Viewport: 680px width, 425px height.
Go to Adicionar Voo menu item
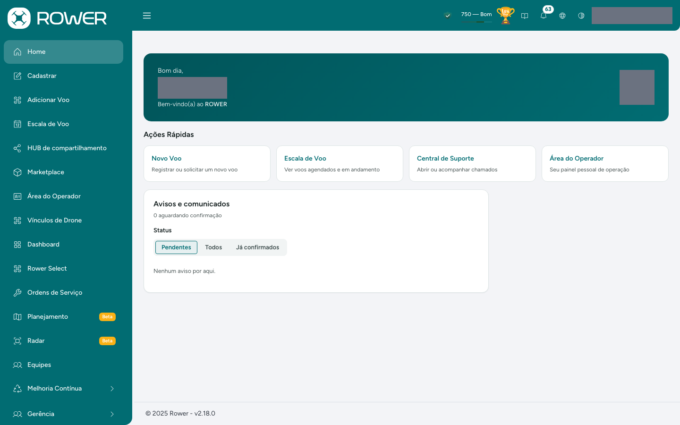(x=63, y=100)
